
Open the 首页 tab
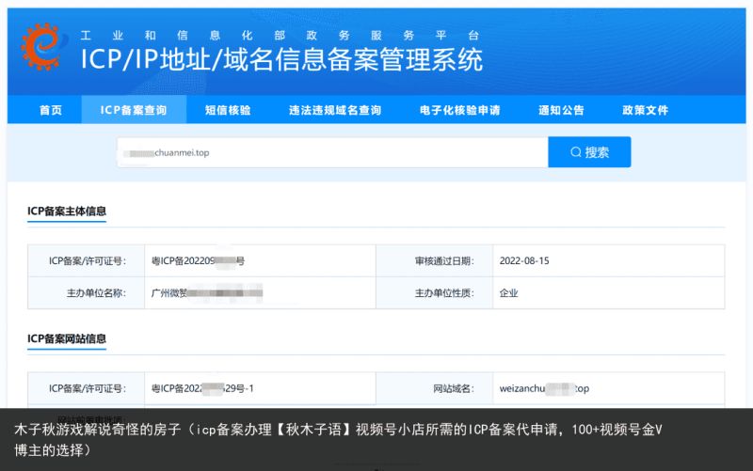51,110
